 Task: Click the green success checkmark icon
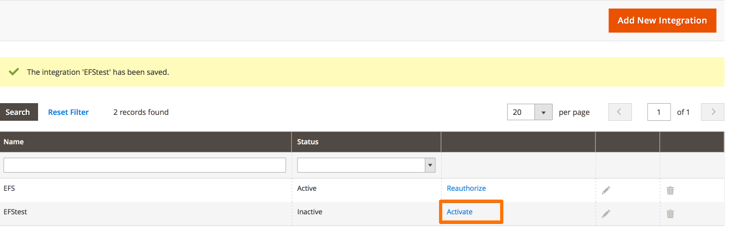pos(14,72)
